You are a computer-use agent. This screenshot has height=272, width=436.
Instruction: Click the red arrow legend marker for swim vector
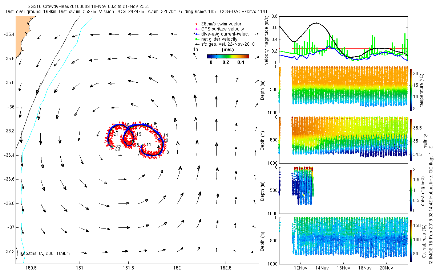pyautogui.click(x=197, y=24)
